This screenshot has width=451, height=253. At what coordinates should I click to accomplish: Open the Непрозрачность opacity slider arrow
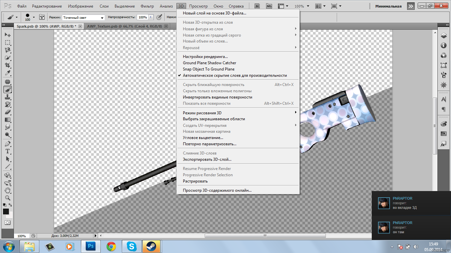(151, 17)
